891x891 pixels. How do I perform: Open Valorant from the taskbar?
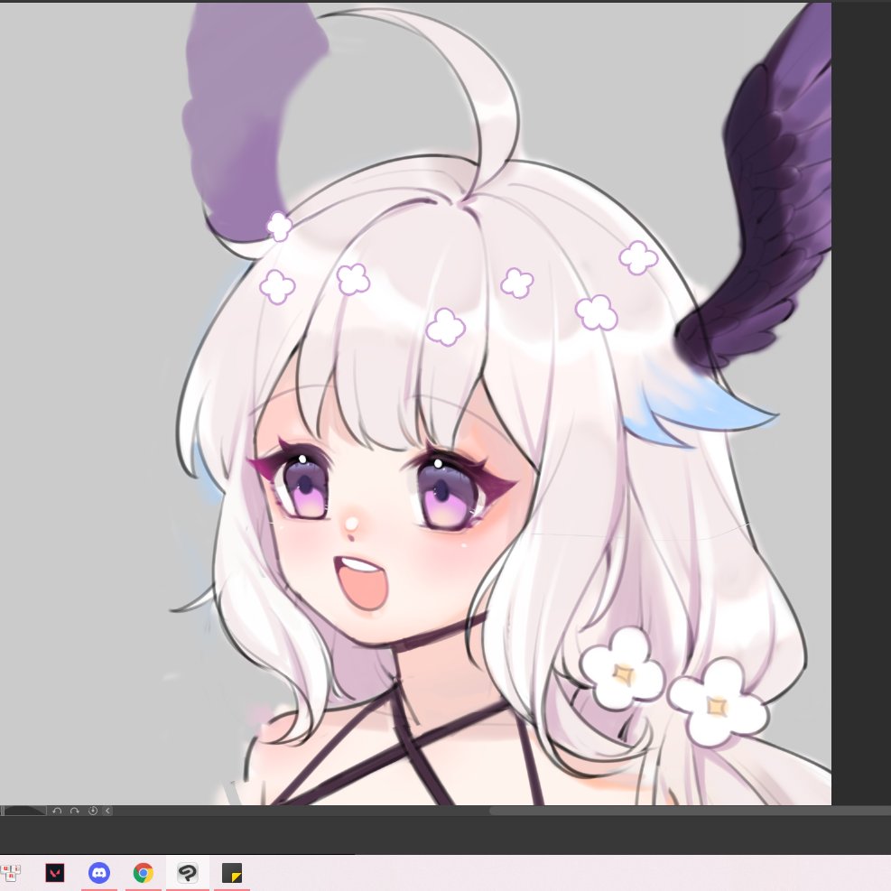(x=55, y=873)
